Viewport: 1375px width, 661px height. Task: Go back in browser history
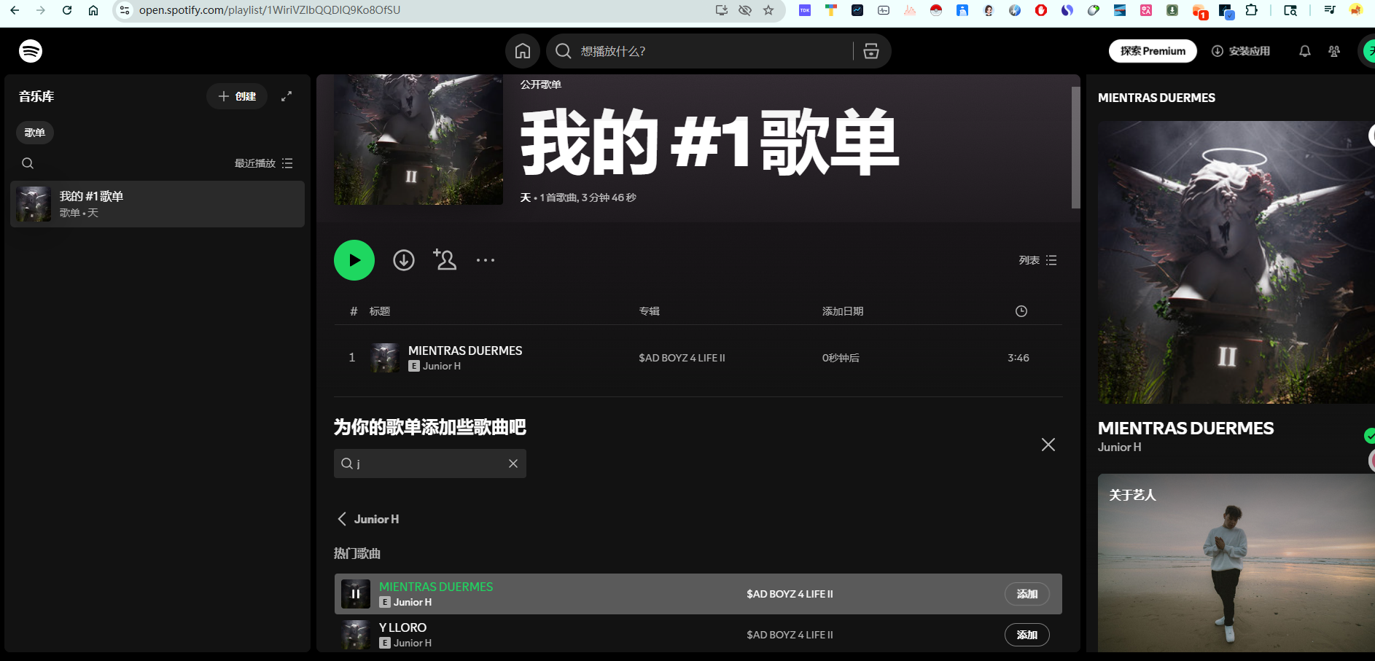click(15, 10)
